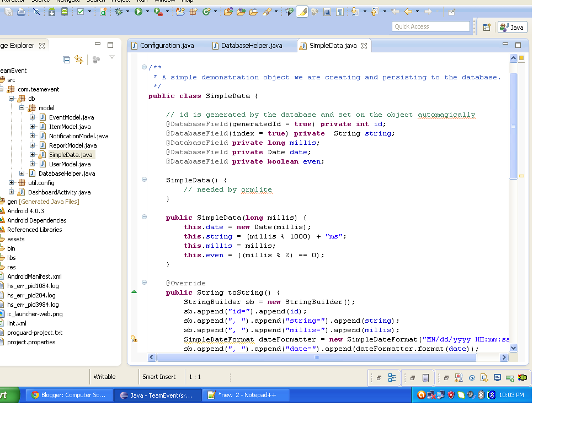
Task: Collapse All in Package Explorer
Action: [x=67, y=59]
